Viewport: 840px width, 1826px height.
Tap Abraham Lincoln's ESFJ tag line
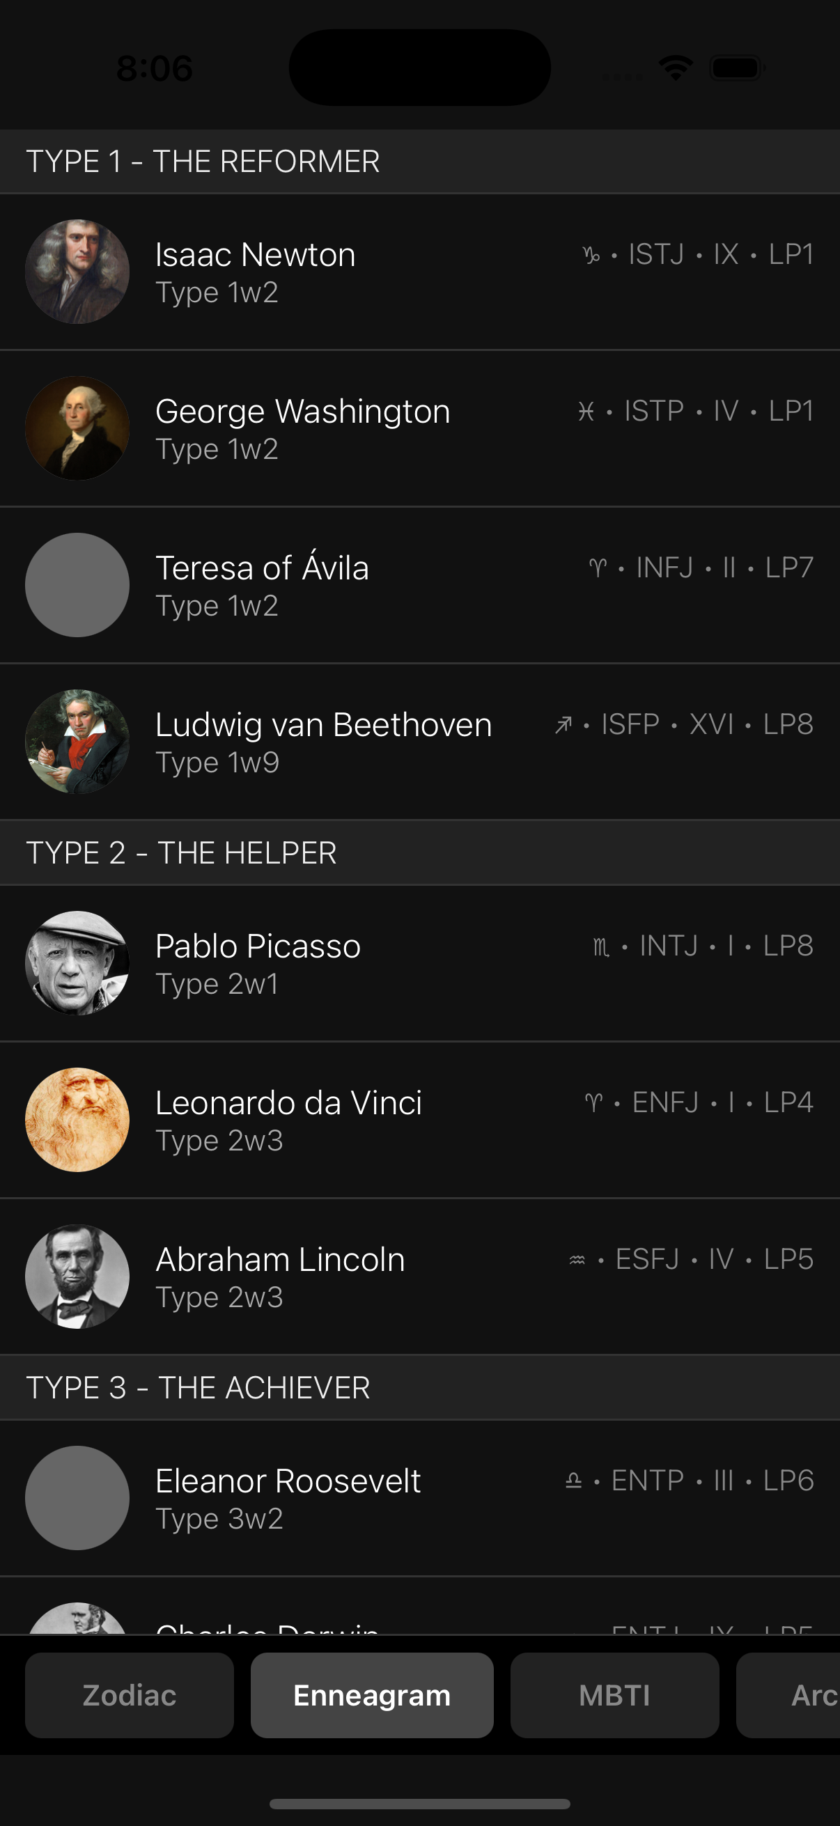point(690,1260)
